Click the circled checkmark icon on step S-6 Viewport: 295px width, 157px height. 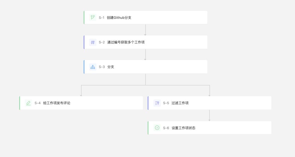click(157, 128)
